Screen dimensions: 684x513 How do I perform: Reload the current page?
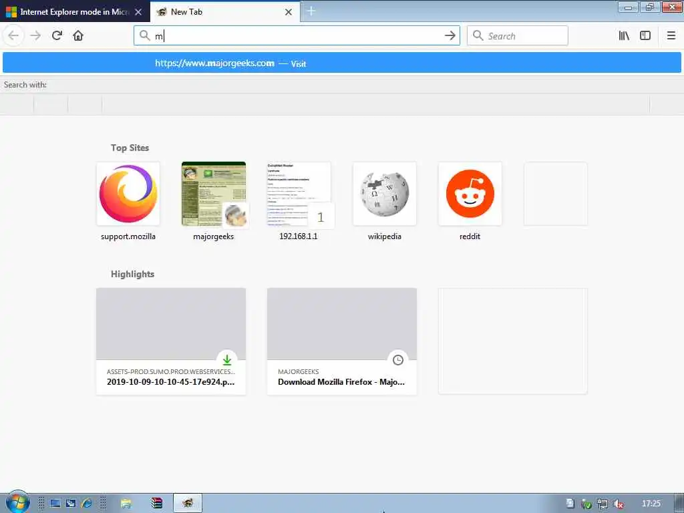57,35
